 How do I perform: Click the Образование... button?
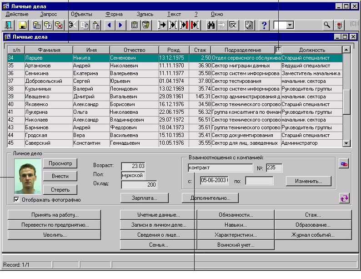point(313,225)
